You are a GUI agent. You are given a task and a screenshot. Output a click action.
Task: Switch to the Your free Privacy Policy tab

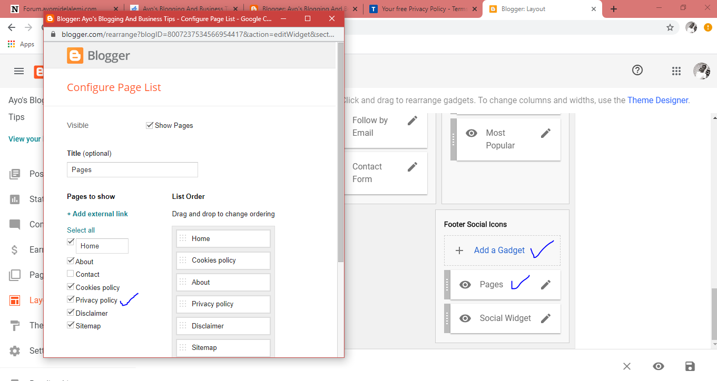click(423, 9)
